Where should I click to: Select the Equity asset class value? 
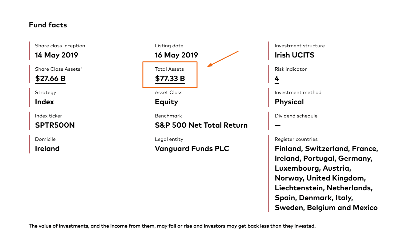[x=167, y=102]
